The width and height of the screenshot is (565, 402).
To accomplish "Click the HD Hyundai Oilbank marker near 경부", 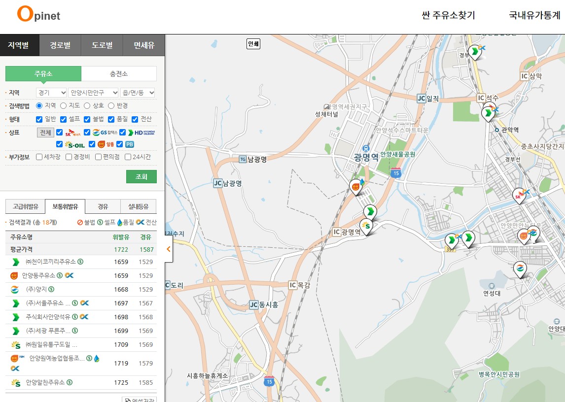I will click(475, 52).
